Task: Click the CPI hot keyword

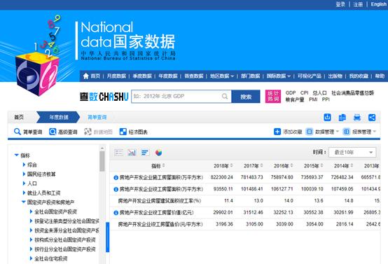Action: [x=305, y=92]
